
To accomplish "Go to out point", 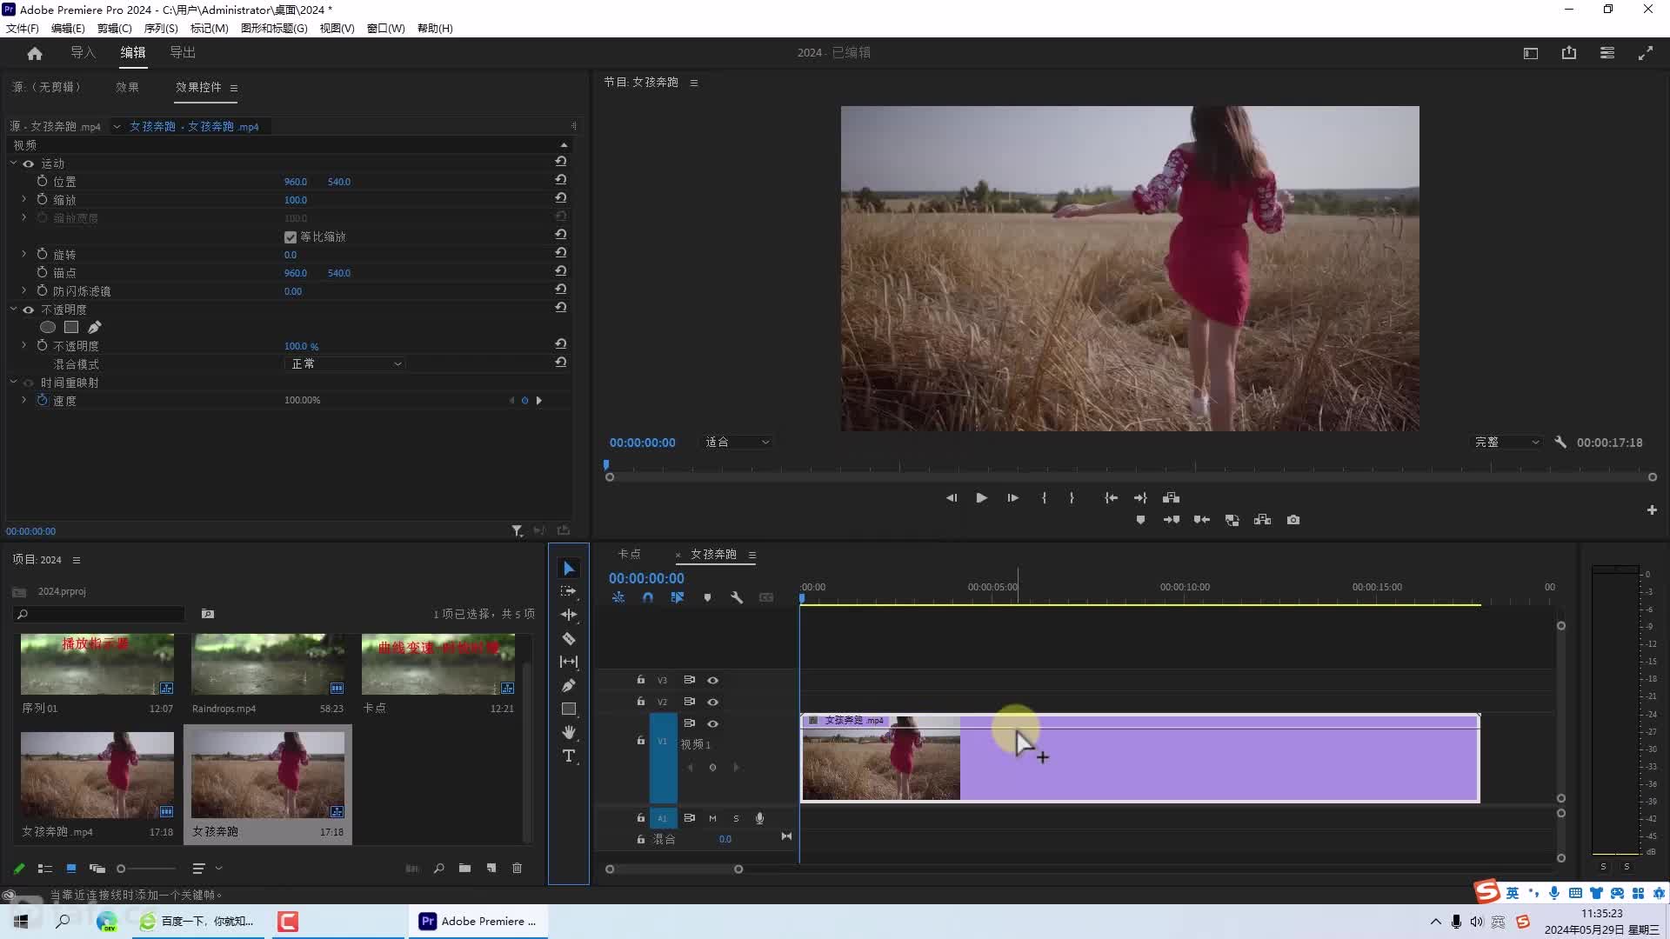I will click(x=1140, y=497).
